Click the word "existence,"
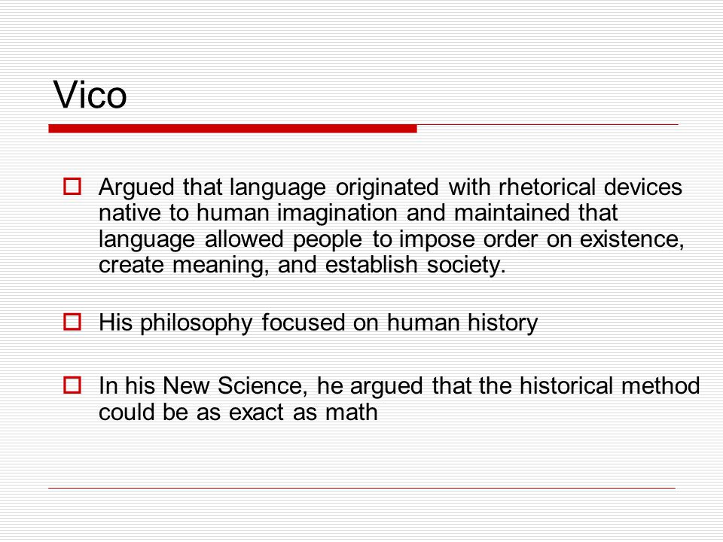 [632, 239]
